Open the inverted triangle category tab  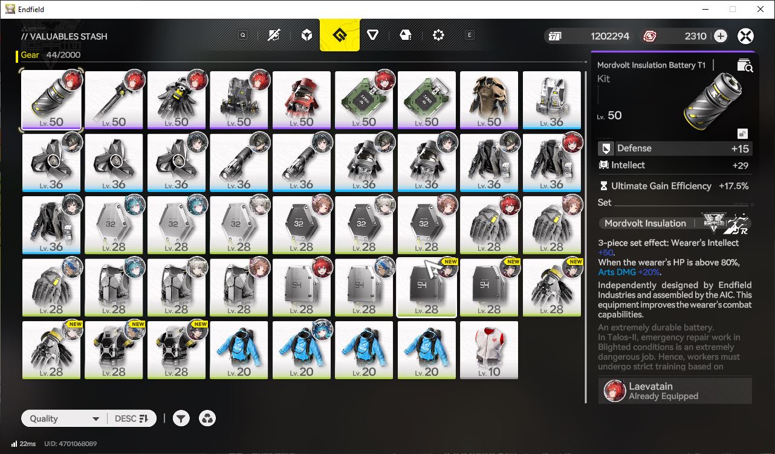(x=372, y=36)
